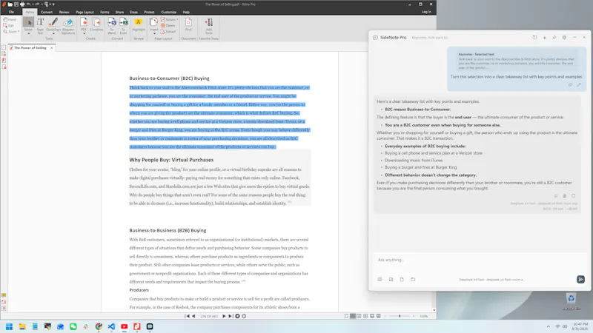Screen dimensions: 593x333
Task: Click the Print icon in quick access toolbar
Action: [22, 4]
